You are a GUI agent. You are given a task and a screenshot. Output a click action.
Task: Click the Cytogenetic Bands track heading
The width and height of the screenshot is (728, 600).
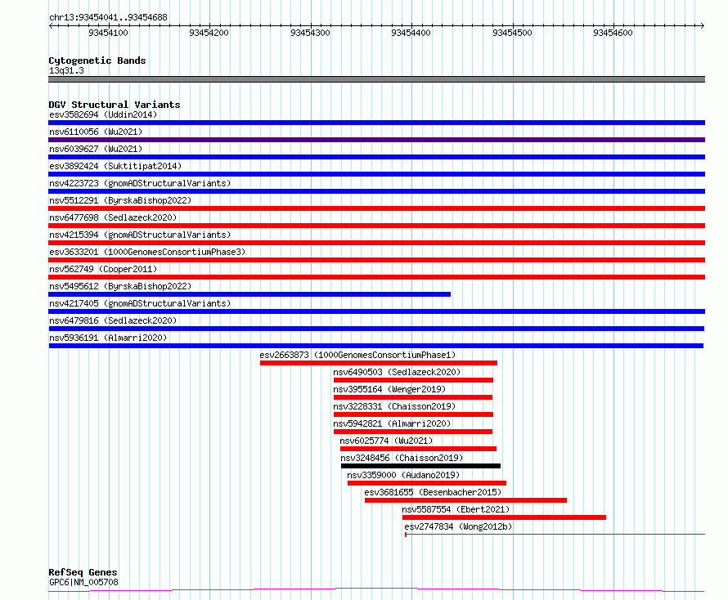click(97, 60)
